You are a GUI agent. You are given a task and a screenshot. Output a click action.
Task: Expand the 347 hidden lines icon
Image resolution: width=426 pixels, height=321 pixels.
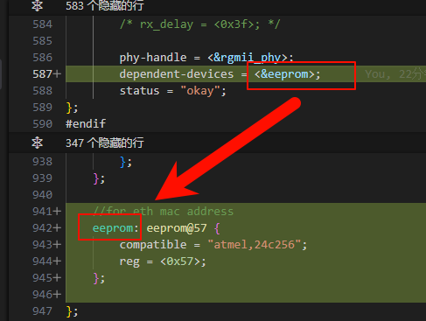click(38, 143)
